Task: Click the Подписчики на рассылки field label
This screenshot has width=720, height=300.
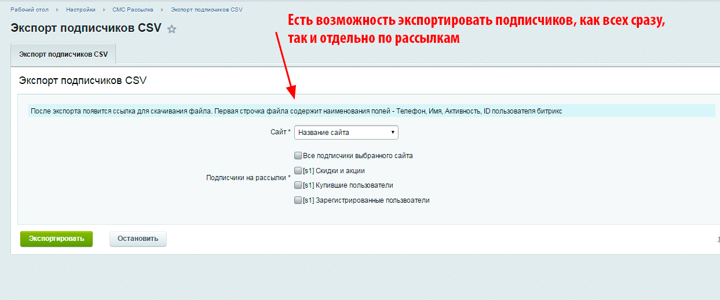Action: [x=247, y=178]
